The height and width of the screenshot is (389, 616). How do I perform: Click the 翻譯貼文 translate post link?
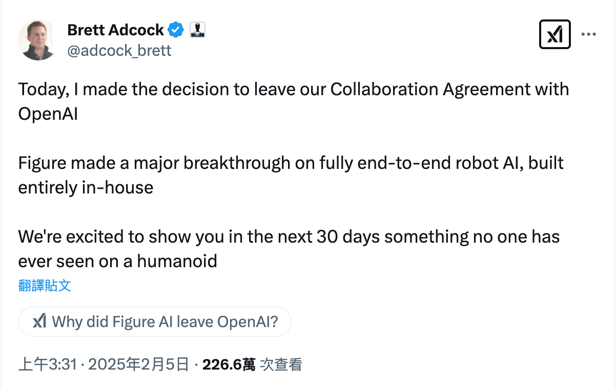[x=45, y=286]
